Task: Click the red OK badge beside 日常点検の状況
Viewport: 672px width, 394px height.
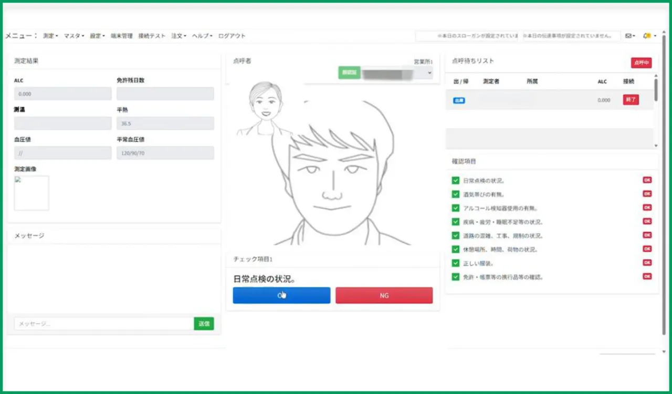Action: 647,180
